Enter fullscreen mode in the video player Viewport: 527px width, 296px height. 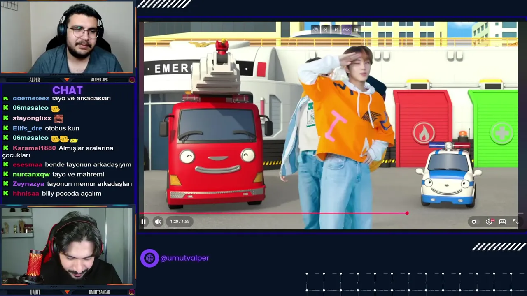coord(515,222)
